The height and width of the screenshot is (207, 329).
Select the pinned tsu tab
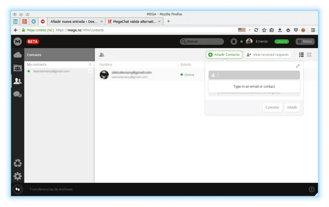[15, 21]
